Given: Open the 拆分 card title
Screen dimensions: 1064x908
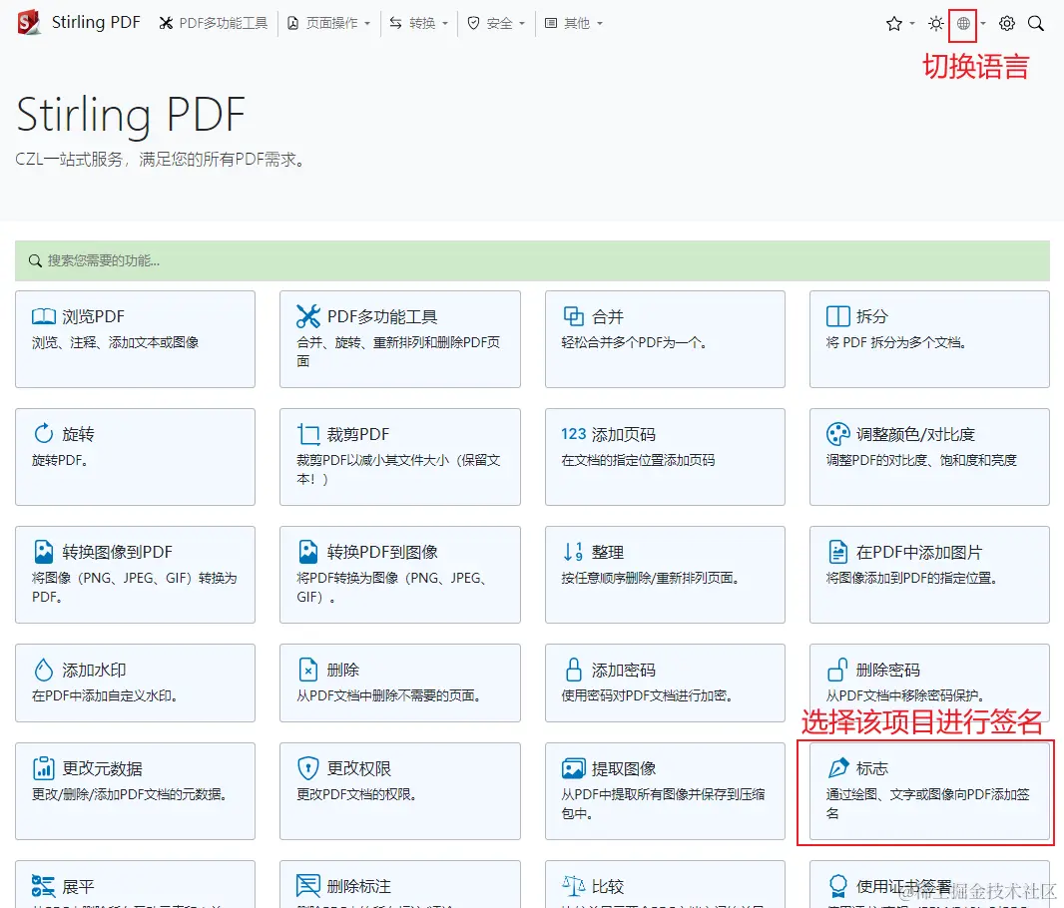Looking at the screenshot, I should click(x=872, y=316).
